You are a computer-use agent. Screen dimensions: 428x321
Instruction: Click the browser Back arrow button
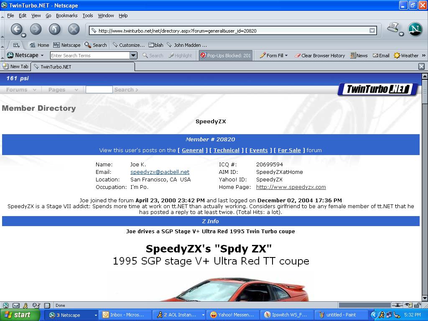(x=16, y=29)
